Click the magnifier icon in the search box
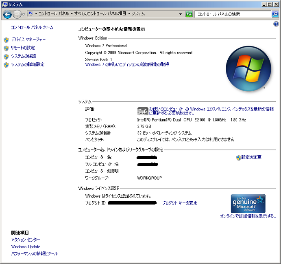 (275, 14)
